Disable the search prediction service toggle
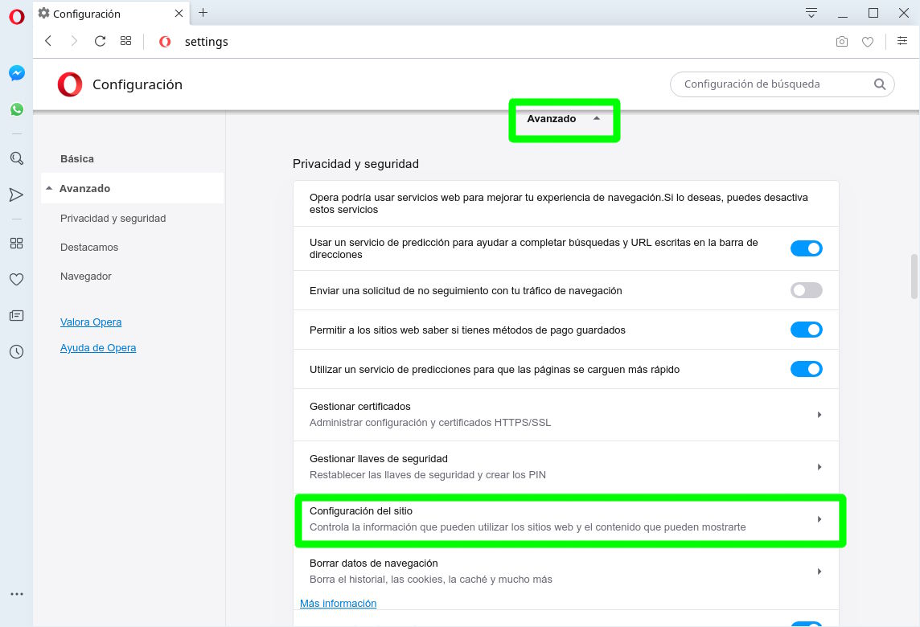 click(806, 248)
